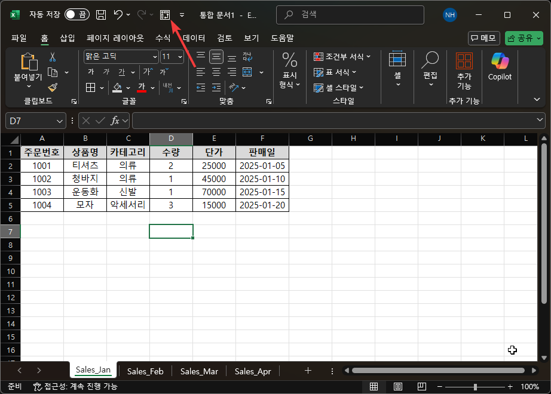551x394 pixels.
Task: Expand the formula bar chevron
Action: tap(540, 120)
